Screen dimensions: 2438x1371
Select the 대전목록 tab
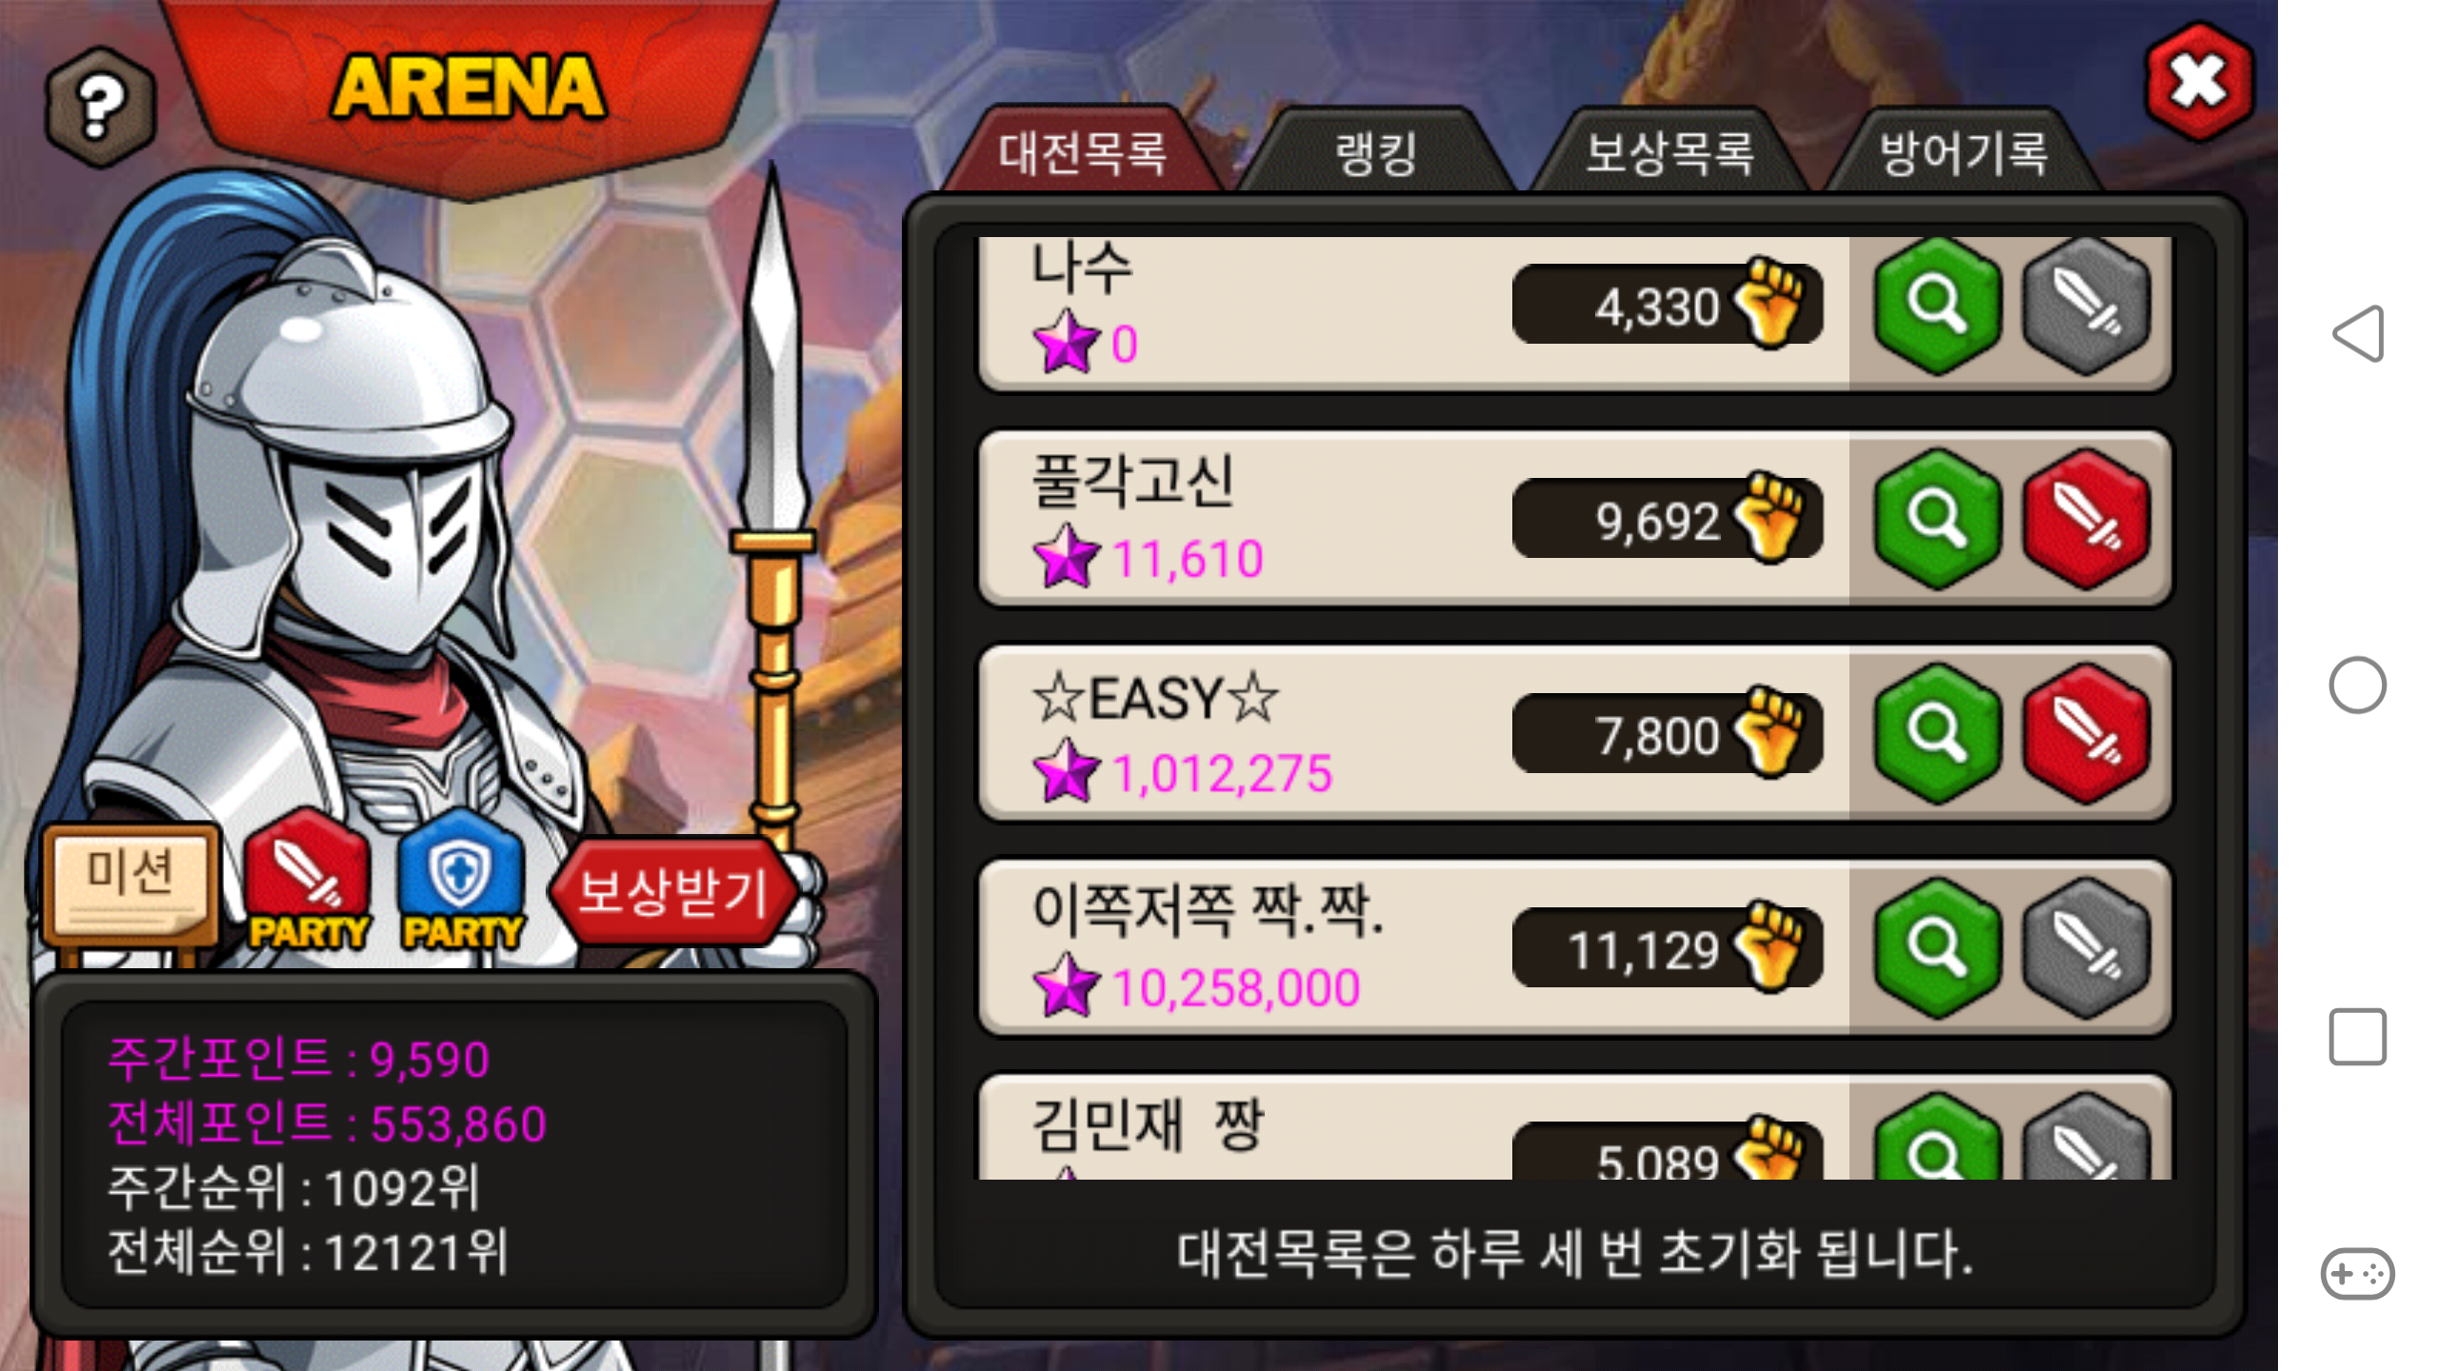[x=1083, y=152]
